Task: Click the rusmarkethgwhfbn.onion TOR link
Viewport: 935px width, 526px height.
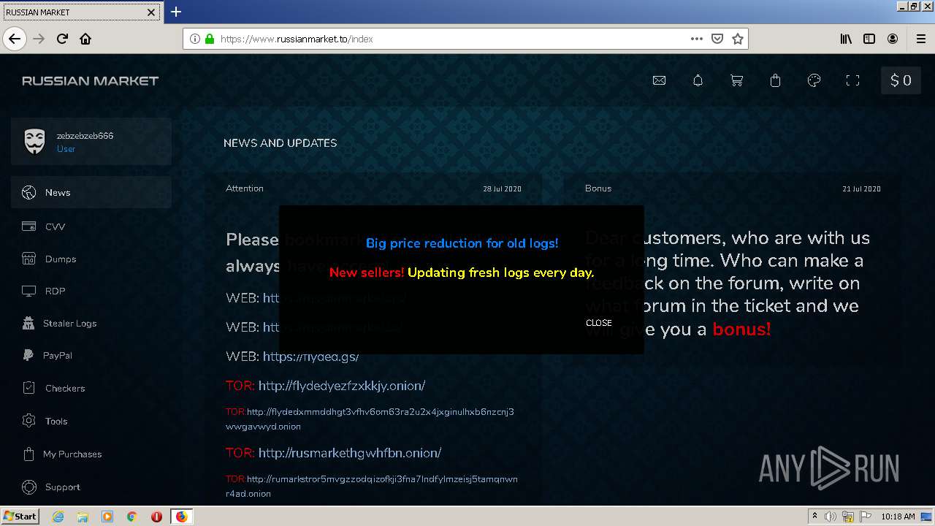Action: point(349,453)
